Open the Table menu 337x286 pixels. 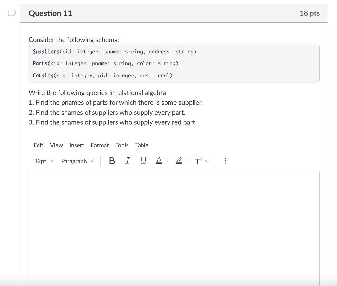142,145
